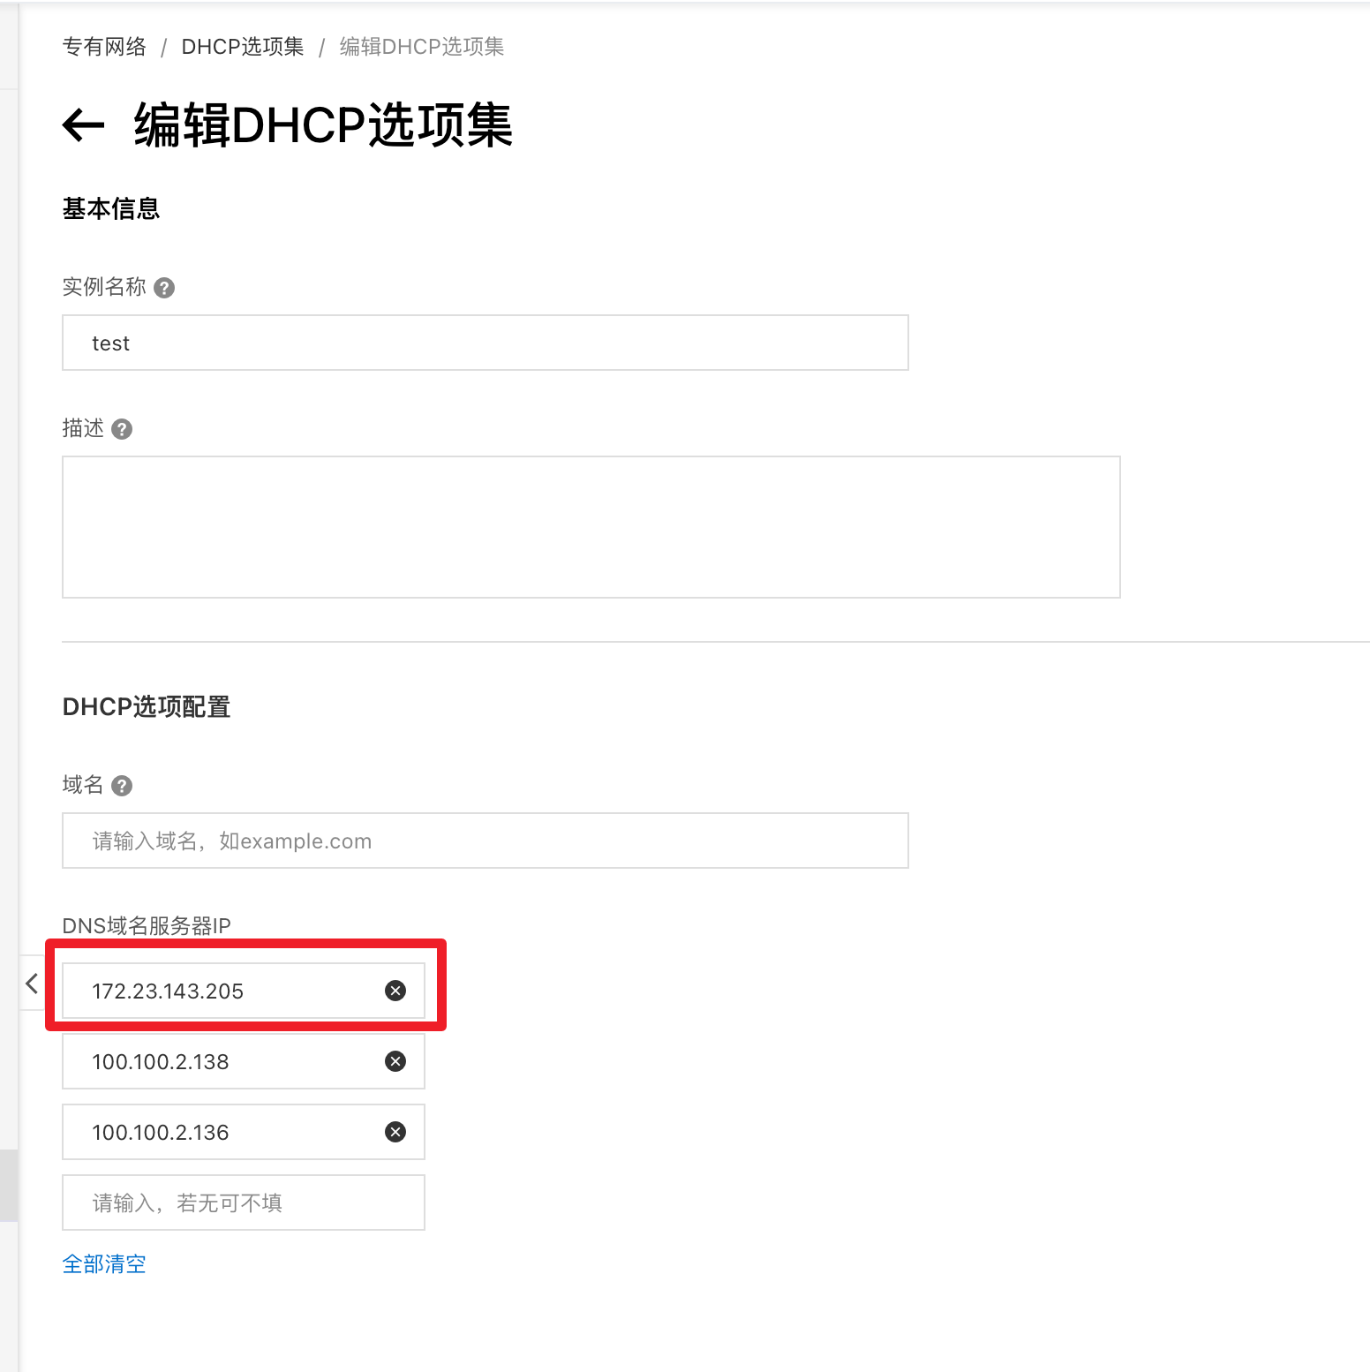Image resolution: width=1370 pixels, height=1372 pixels.
Task: Click the back arrow beside page title
Action: click(84, 124)
